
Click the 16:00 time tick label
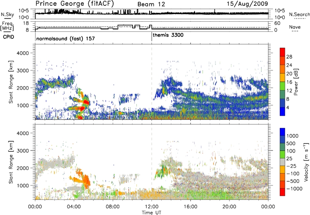[x=190, y=207]
